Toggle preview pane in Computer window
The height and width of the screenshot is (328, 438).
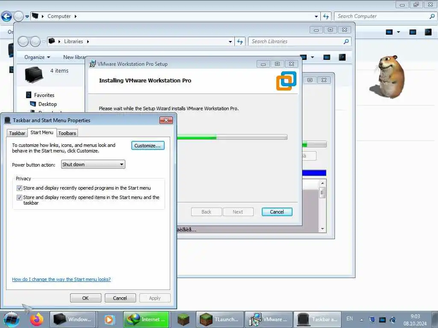[413, 32]
